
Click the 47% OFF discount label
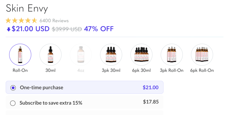coord(99,29)
